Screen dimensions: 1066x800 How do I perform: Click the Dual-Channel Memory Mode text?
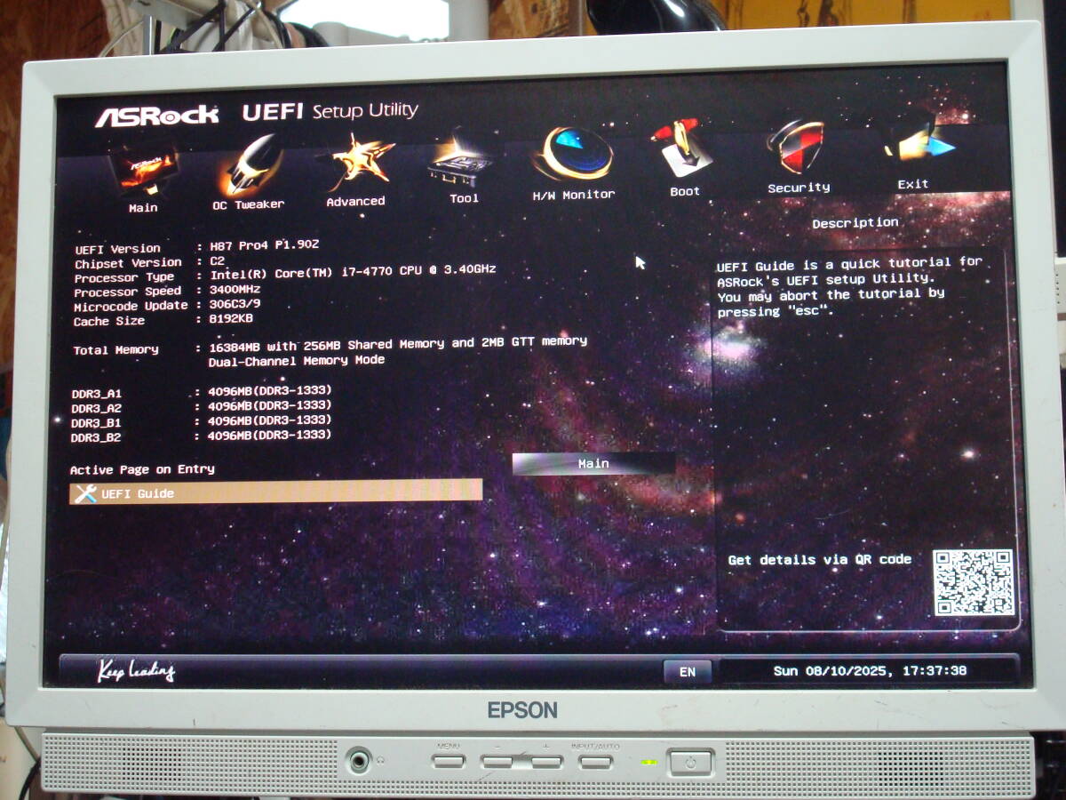(x=297, y=360)
